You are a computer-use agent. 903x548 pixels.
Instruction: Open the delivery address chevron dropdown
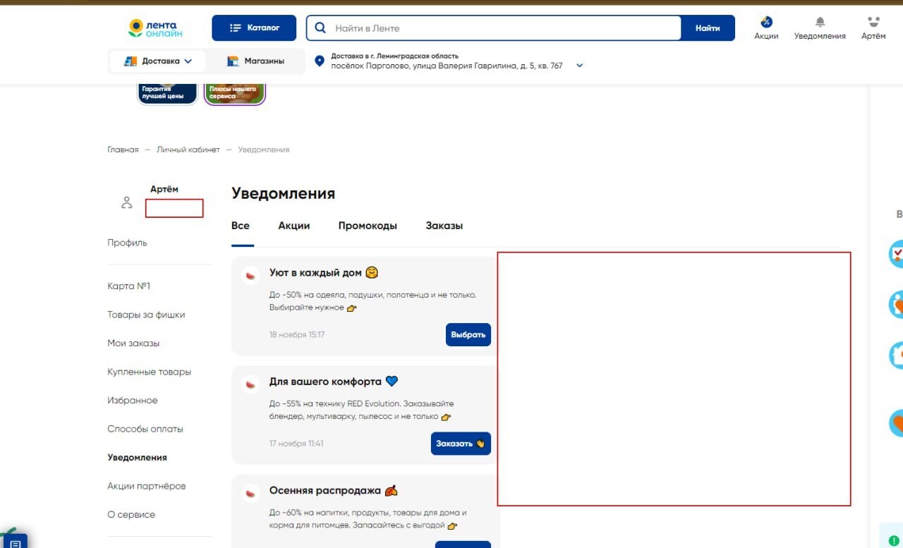point(579,65)
